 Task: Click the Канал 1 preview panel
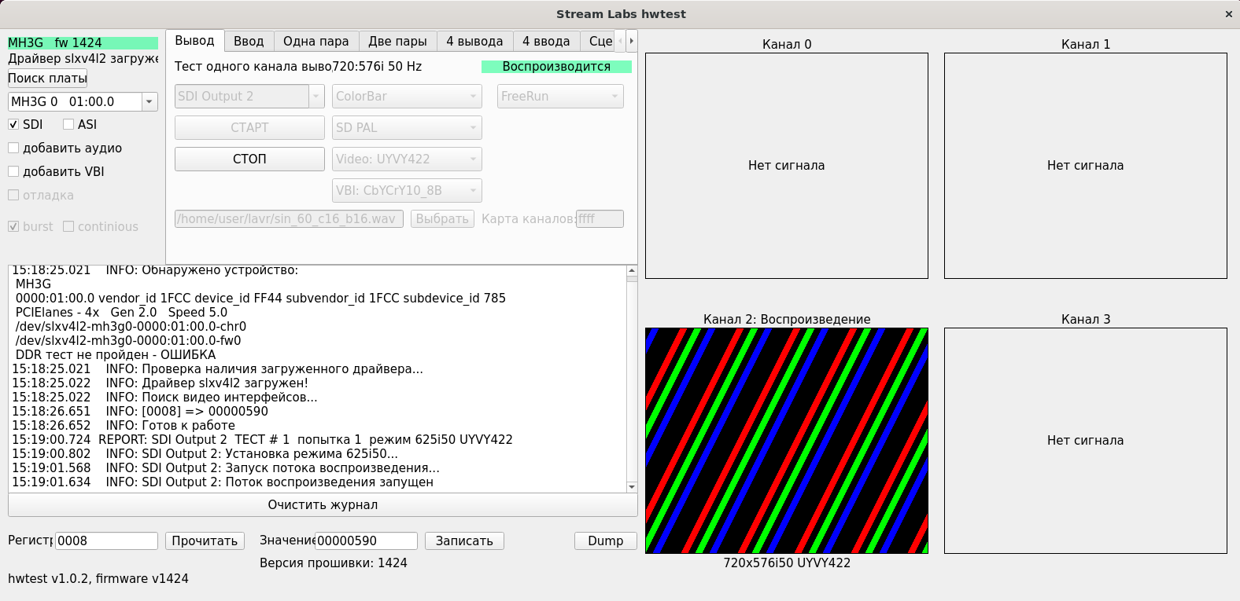click(x=1086, y=166)
